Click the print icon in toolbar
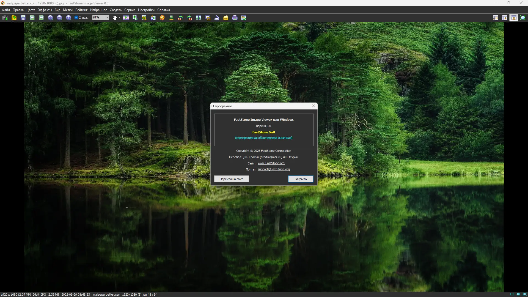Screen dimensions: 528x297 coord(235,18)
